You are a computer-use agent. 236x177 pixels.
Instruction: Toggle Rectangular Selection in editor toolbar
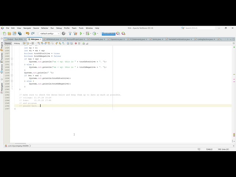coord(52,44)
